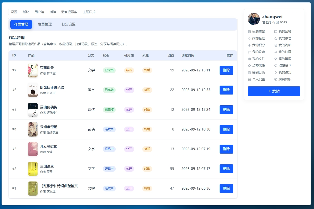314x209 pixels.
Task: Select the 作品管理 sub-tab
Action: click(x=21, y=24)
